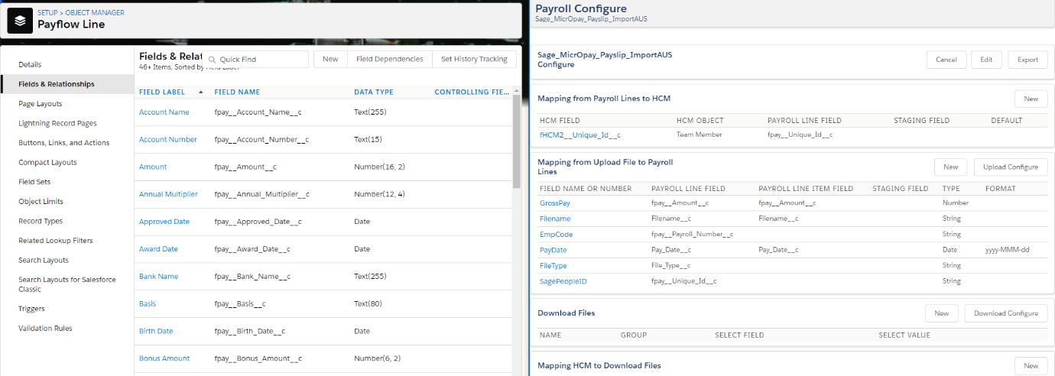This screenshot has width=1055, height=376.
Task: Select Page Layouts in the sidebar
Action: point(41,104)
